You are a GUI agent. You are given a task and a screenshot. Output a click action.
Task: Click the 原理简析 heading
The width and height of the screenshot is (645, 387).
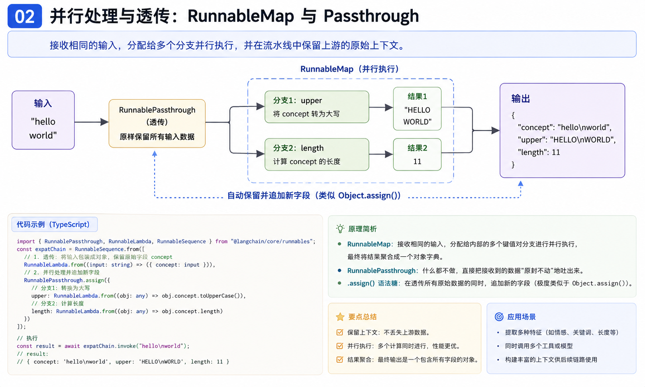(362, 229)
